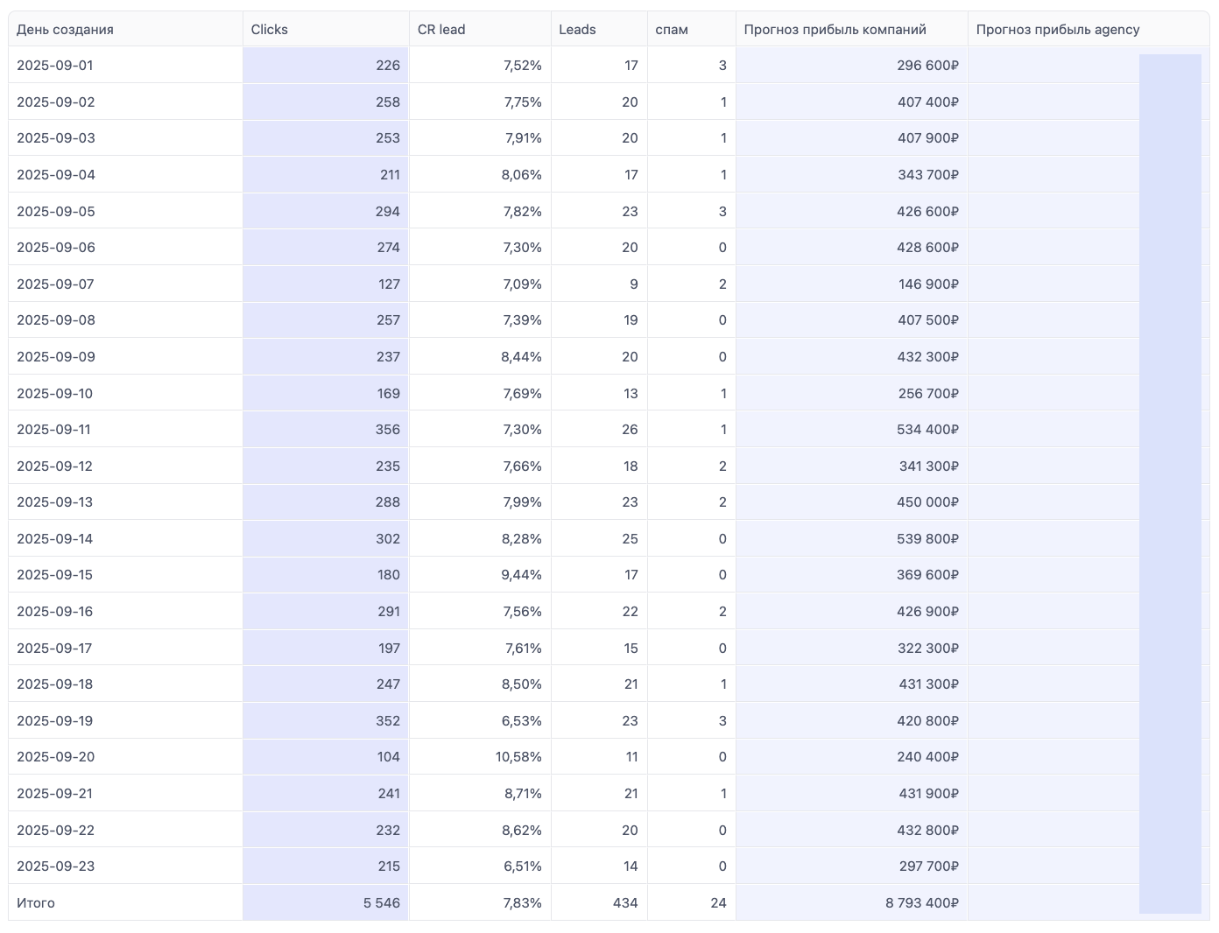This screenshot has height=933, width=1219.
Task: Select the 2025-09-20 date cell
Action: click(55, 757)
